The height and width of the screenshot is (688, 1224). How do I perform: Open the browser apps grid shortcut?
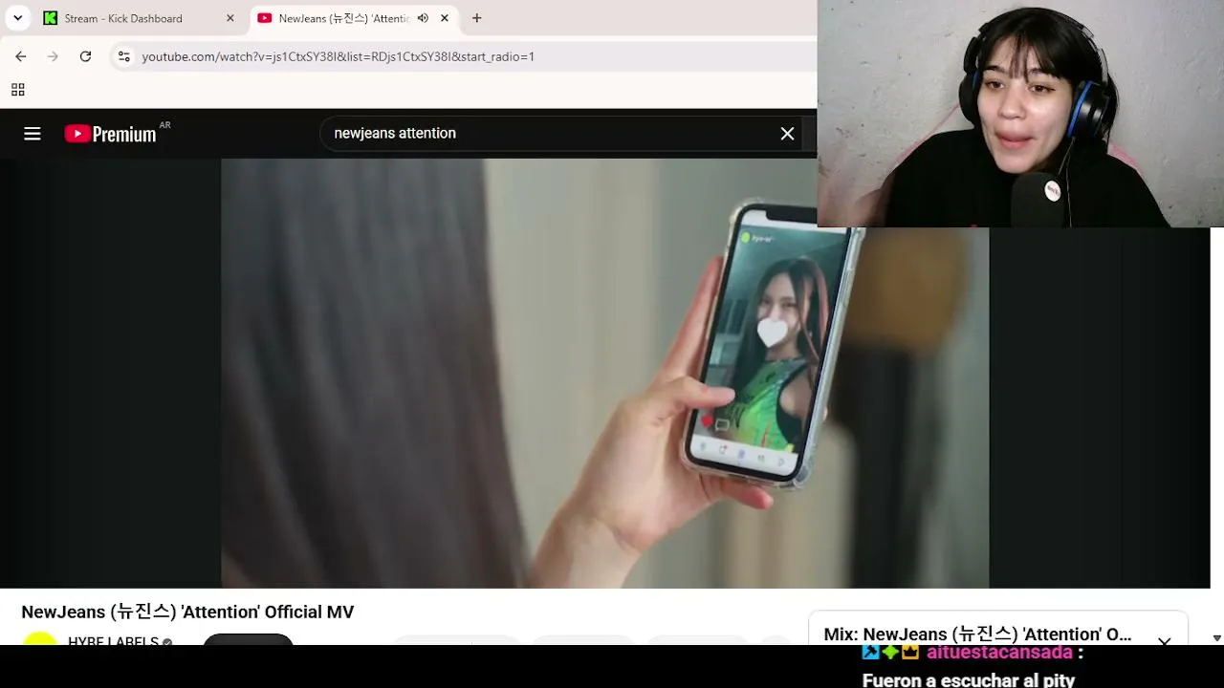[17, 90]
